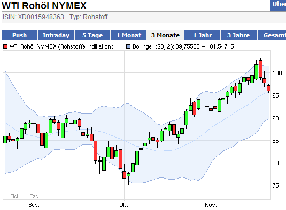The image size is (286, 210).
Task: Open the partially visible Über tab
Action: (x=279, y=5)
